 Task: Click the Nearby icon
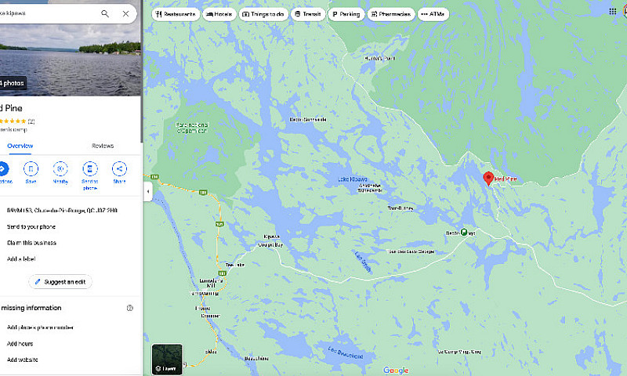[60, 168]
